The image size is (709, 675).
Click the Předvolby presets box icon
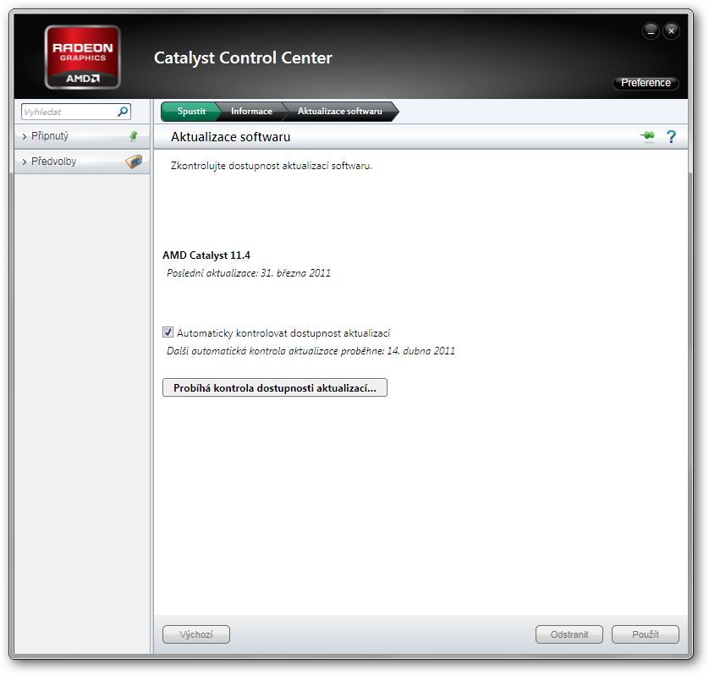(134, 161)
